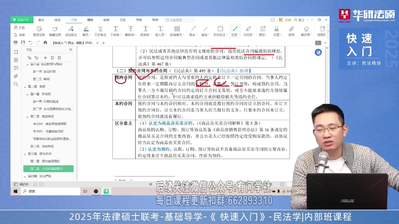Select the 删除线 strikethrough tool

pos(131,31)
